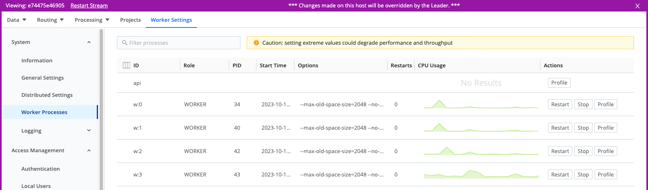Open the Data dropdown menu
Image resolution: width=648 pixels, height=190 pixels.
click(x=16, y=20)
